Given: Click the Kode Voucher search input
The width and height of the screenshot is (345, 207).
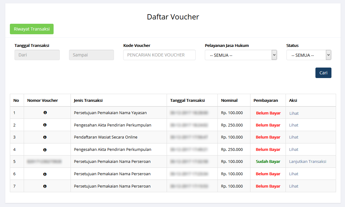Looking at the screenshot, I should pos(159,55).
